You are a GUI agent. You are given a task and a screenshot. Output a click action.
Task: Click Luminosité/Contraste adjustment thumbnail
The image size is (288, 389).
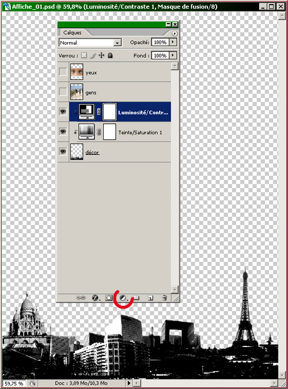pos(86,112)
